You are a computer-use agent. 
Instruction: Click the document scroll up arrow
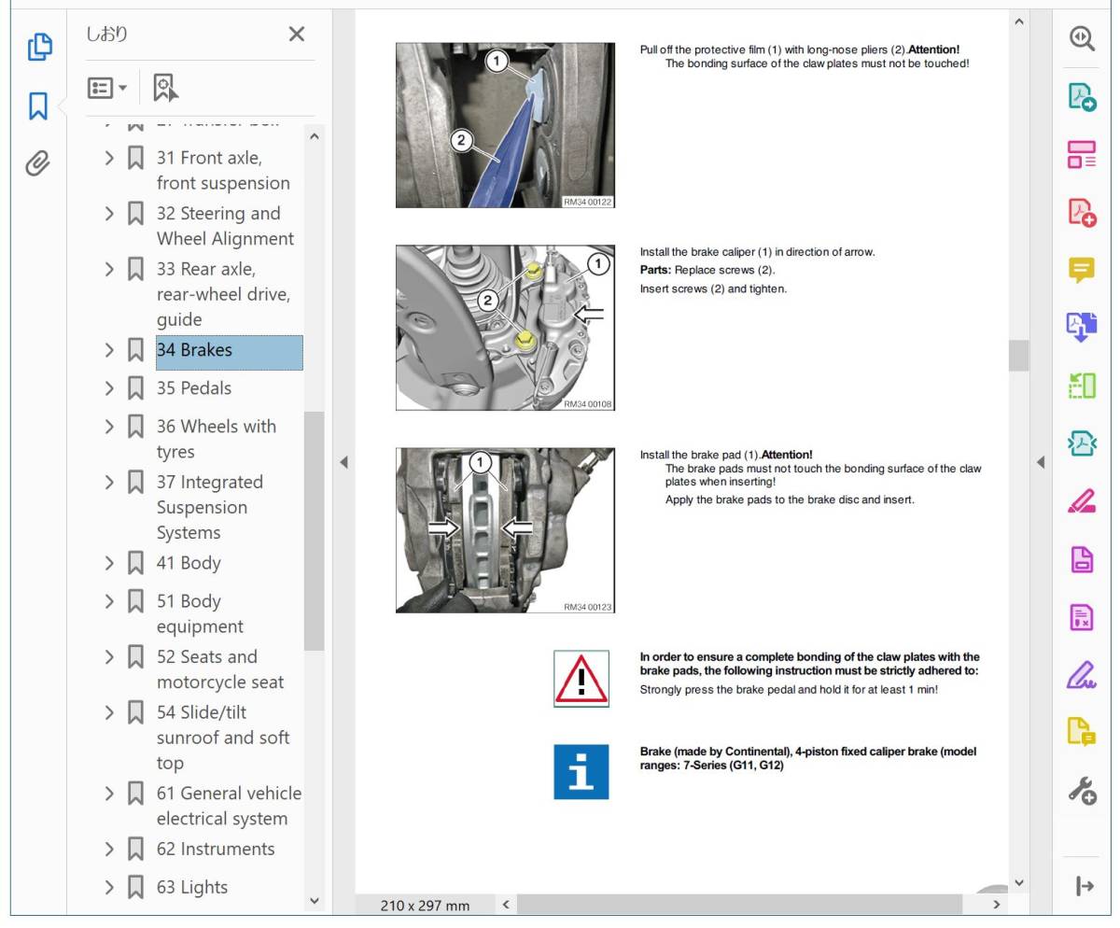(1018, 21)
